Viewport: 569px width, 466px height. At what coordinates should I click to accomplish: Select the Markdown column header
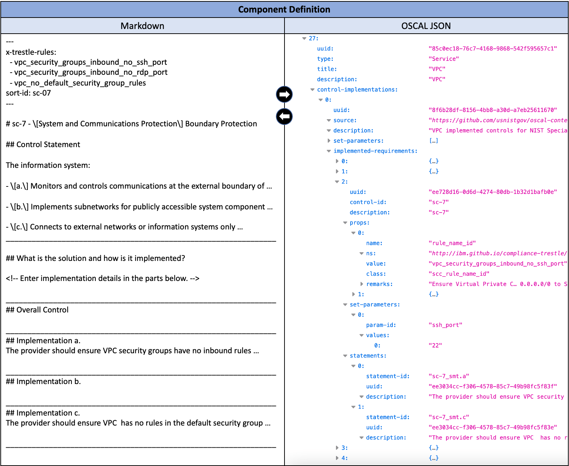pos(142,26)
